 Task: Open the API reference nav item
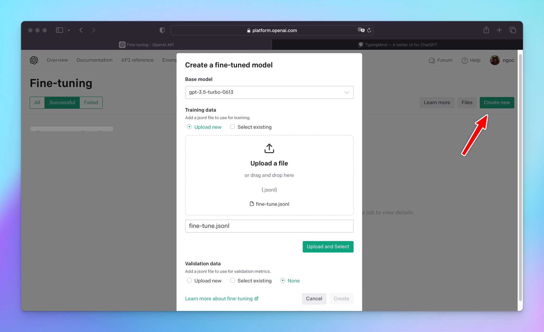(x=137, y=60)
